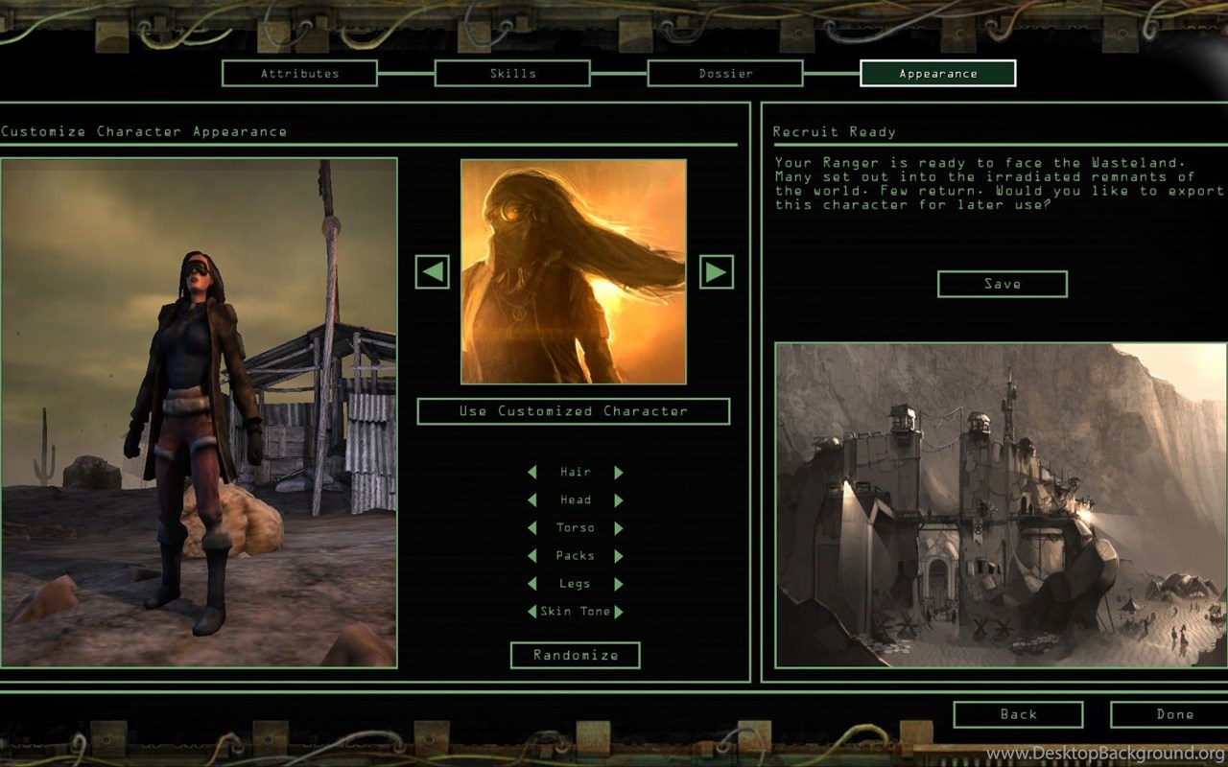The width and height of the screenshot is (1228, 767).
Task: Click the Done button
Action: tap(1173, 714)
